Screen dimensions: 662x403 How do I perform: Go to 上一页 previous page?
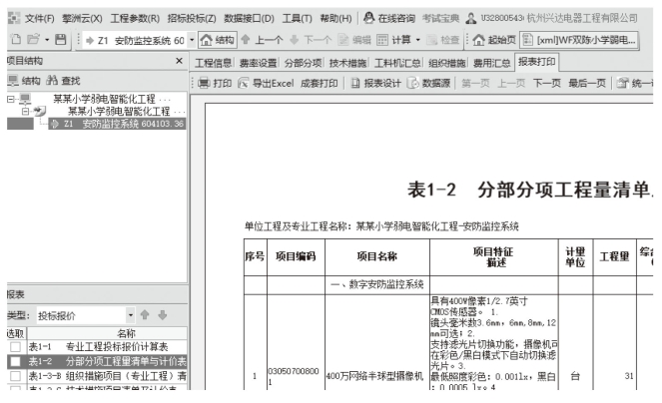(511, 83)
